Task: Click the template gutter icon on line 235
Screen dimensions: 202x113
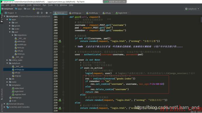Action: (x=60, y=100)
